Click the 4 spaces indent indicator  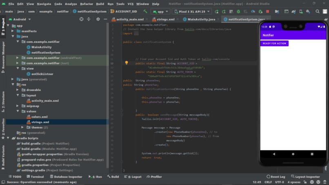294,182
